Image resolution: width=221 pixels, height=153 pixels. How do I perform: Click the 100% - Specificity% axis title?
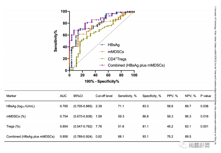[x=102, y=81]
